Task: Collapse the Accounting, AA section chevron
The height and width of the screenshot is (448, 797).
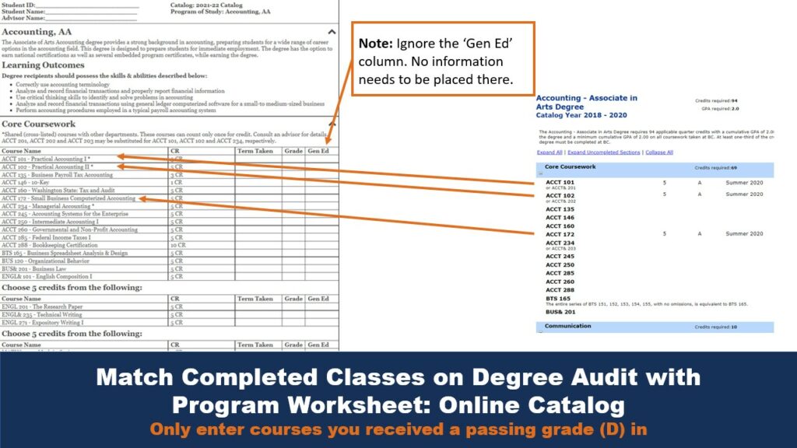Action: [x=332, y=32]
